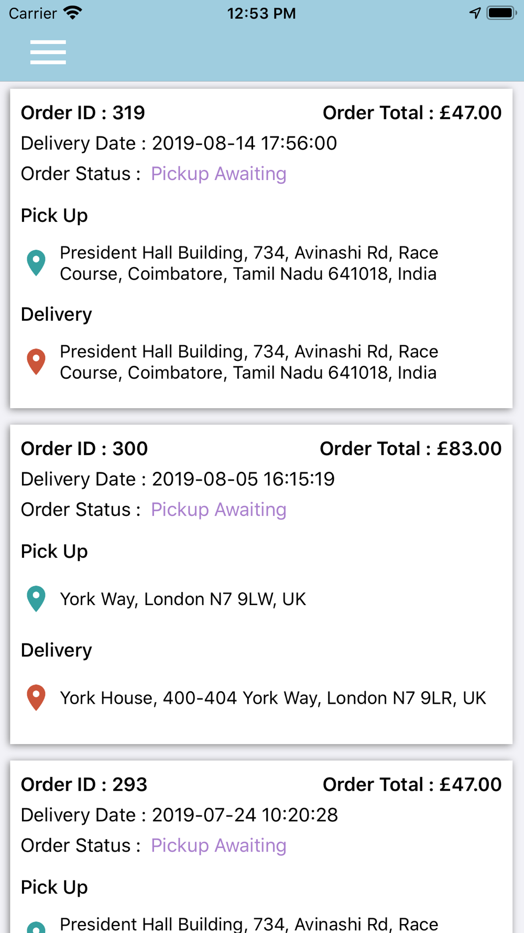Tap Order 319 Coimbatore delivery address text
The height and width of the screenshot is (933, 524).
(x=249, y=362)
